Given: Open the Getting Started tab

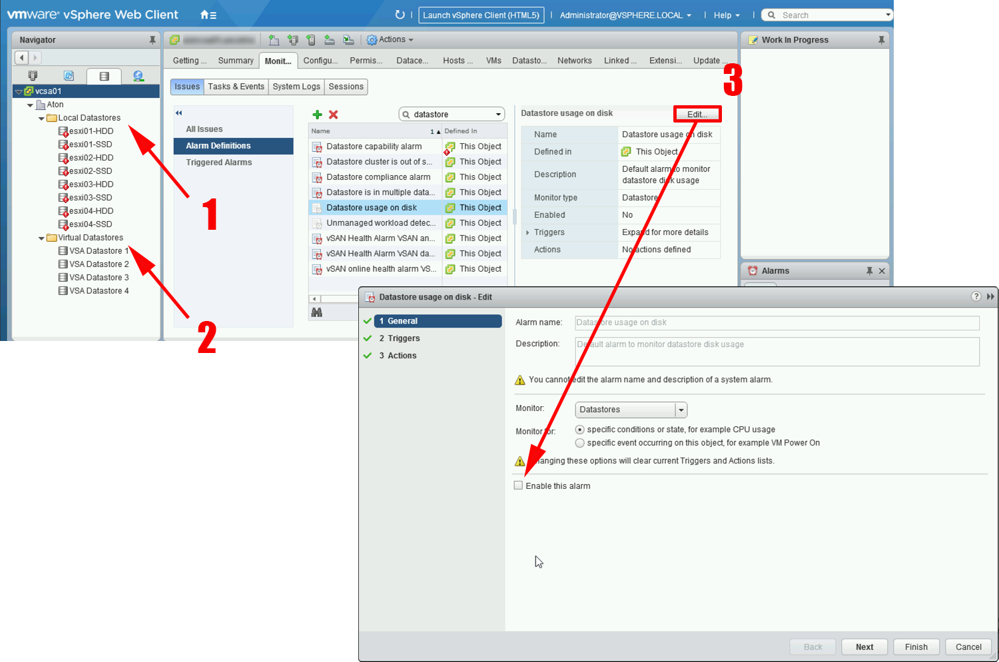Looking at the screenshot, I should pos(189,61).
